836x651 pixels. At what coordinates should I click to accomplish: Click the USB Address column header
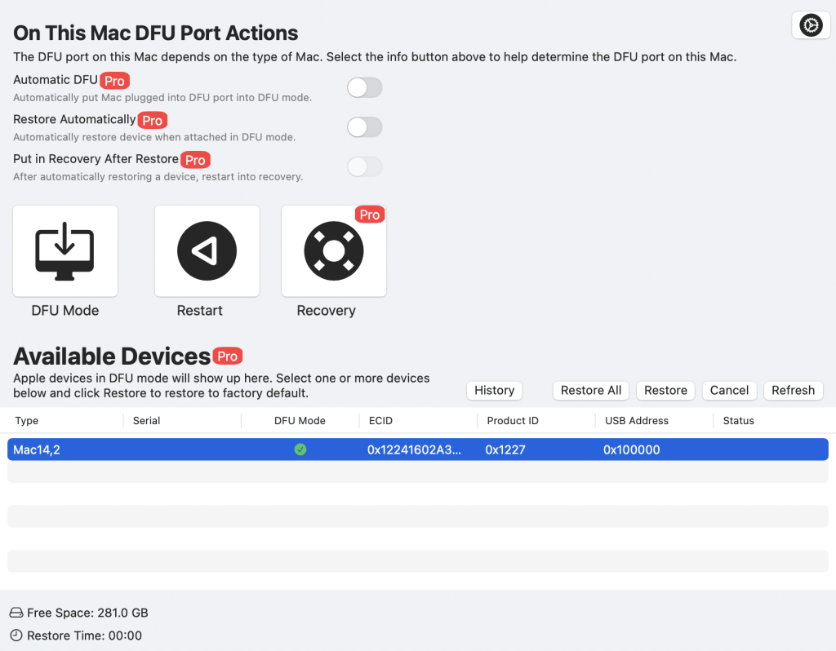[636, 421]
